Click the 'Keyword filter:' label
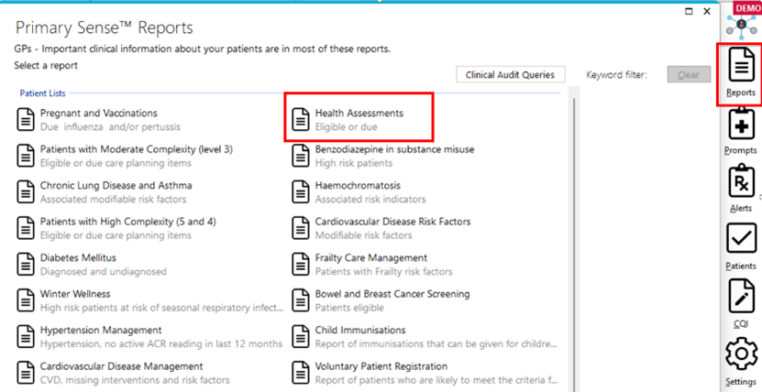The width and height of the screenshot is (762, 392). tap(617, 75)
